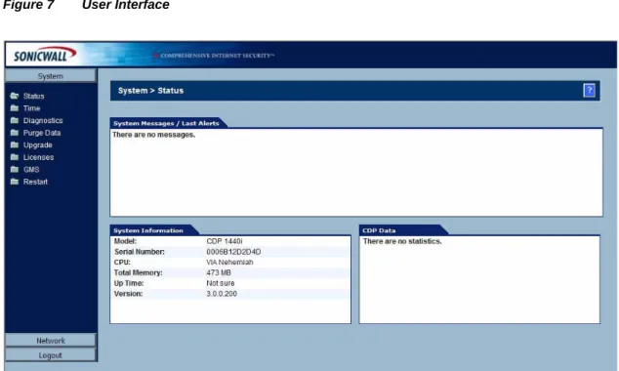619x371 pixels.
Task: Click the model value CDP 1440i
Action: tap(225, 241)
